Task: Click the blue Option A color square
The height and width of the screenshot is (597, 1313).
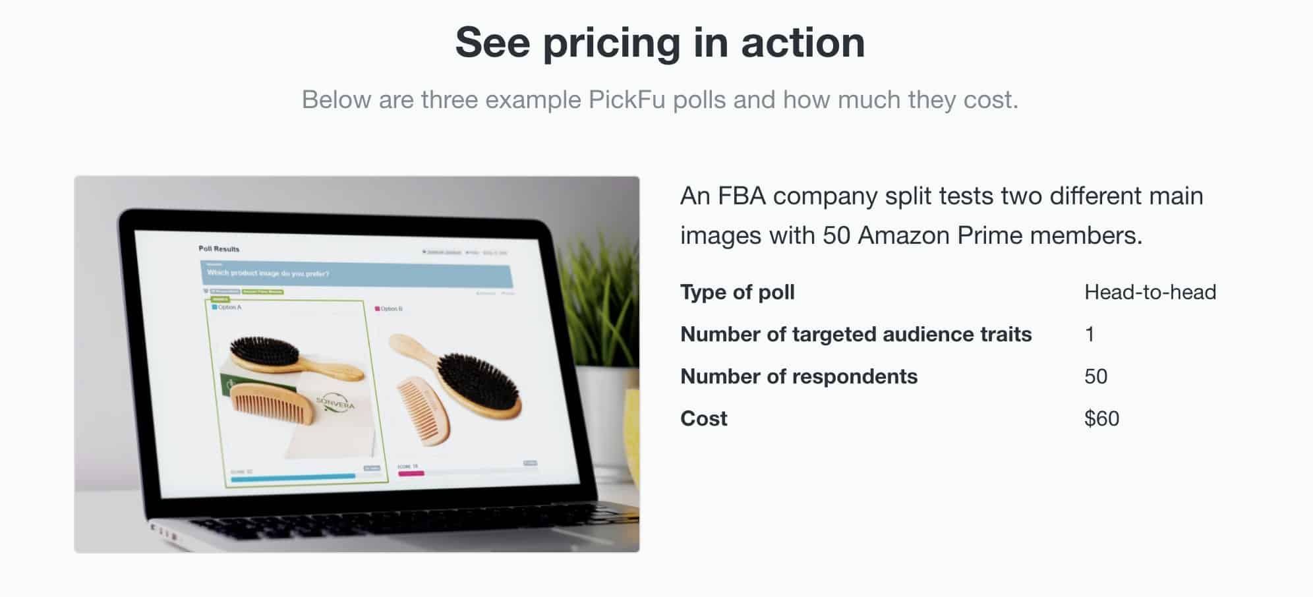Action: click(214, 307)
